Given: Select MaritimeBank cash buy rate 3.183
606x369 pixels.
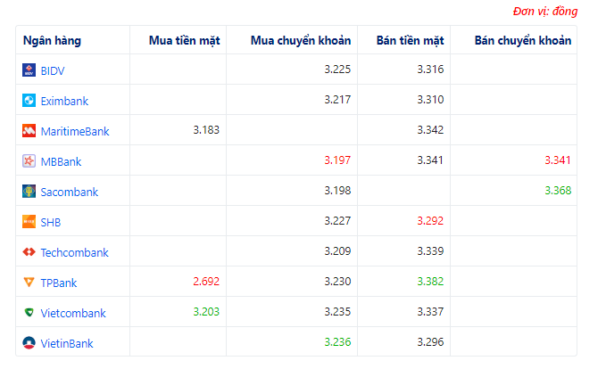Looking at the screenshot, I should 206,130.
